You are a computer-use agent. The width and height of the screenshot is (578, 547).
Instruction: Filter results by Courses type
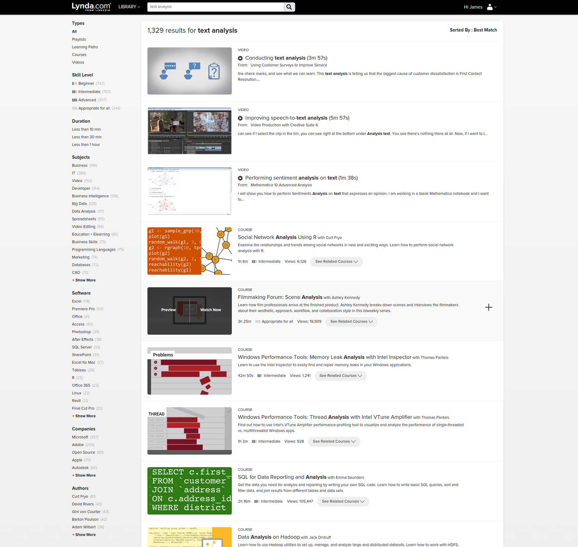[x=79, y=55]
